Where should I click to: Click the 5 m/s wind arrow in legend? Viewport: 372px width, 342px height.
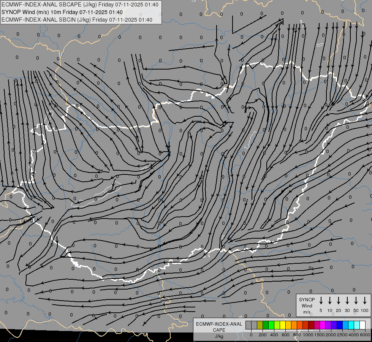[321, 301]
